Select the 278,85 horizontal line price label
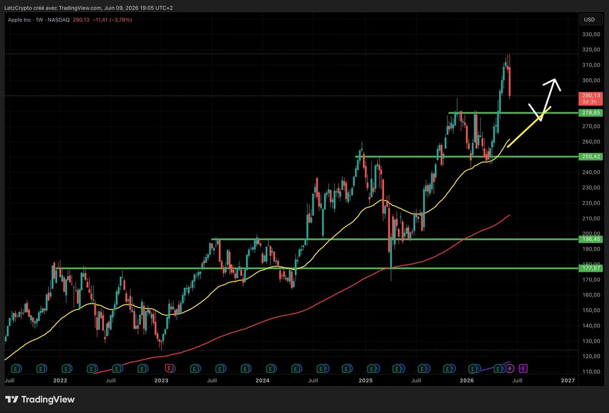The width and height of the screenshot is (609, 413). [x=591, y=113]
